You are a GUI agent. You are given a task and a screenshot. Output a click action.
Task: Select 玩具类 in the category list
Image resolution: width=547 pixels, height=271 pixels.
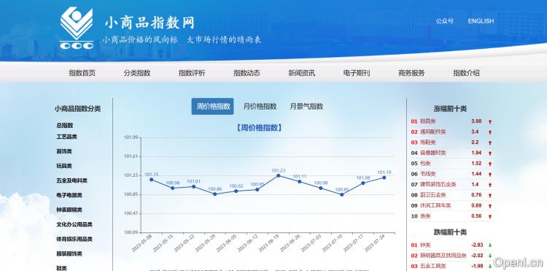tap(64, 166)
